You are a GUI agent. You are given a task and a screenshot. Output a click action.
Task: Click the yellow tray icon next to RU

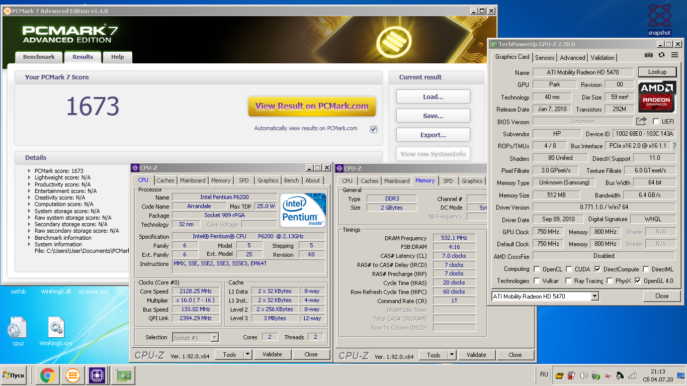point(559,375)
